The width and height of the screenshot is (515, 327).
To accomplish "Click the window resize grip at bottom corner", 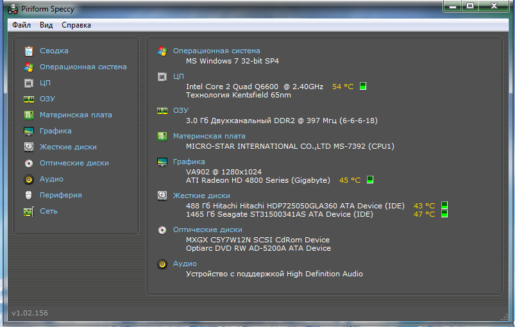I will [x=505, y=317].
